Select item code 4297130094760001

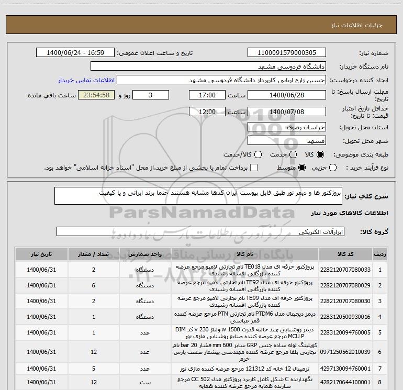345,369
